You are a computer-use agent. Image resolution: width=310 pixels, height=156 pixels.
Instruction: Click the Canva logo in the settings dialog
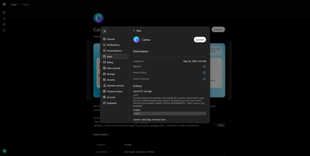(136, 40)
